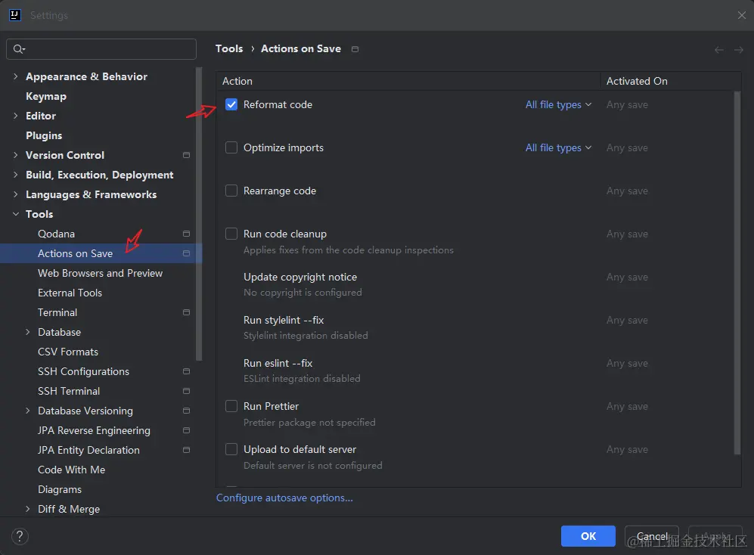Enable the Optimize imports checkbox
Image resolution: width=754 pixels, height=555 pixels.
231,147
